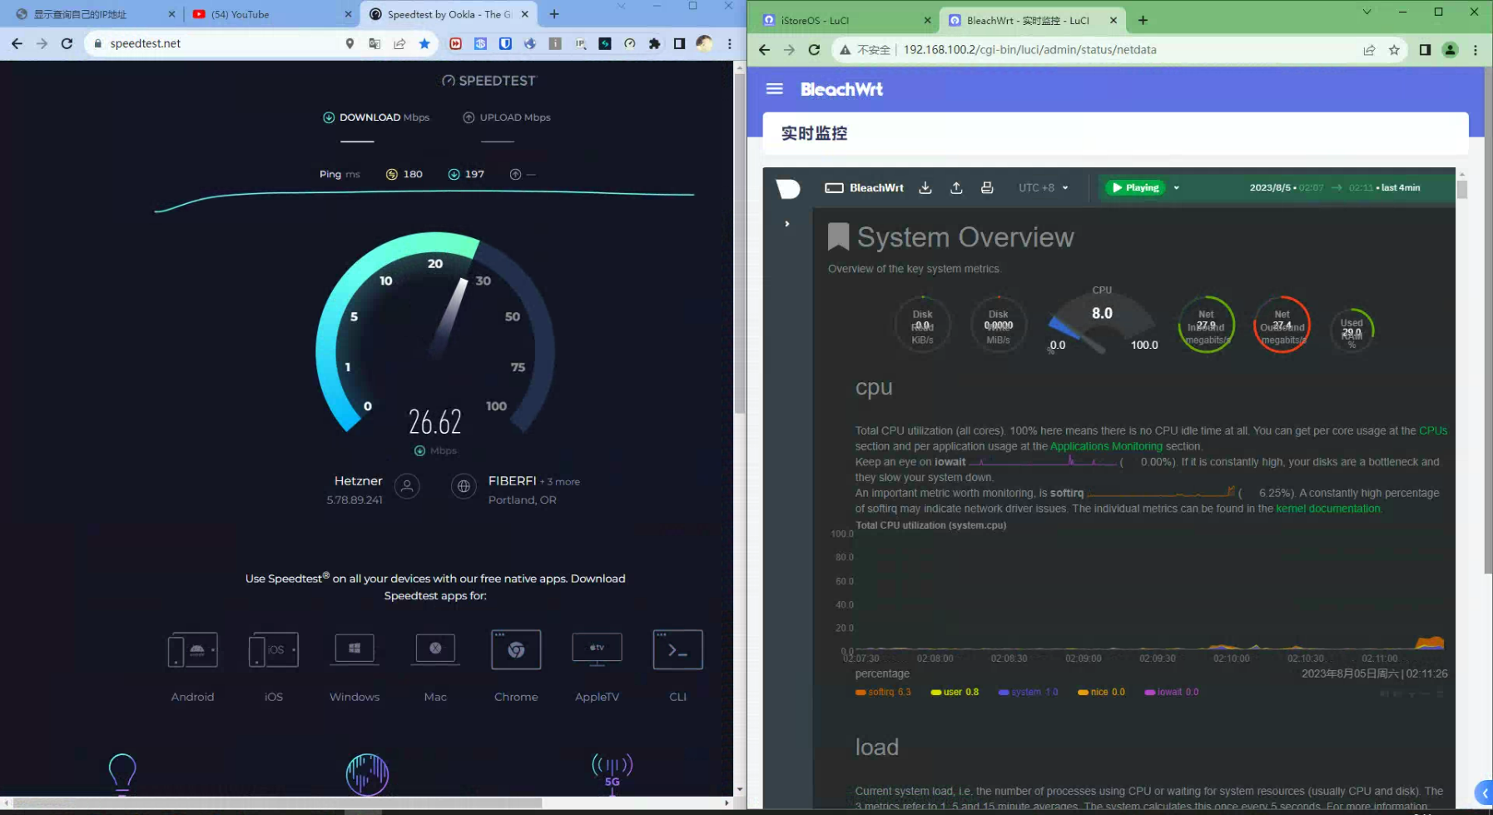Viewport: 1493px width, 815px height.
Task: Click the Disk Read gauge
Action: tap(922, 326)
